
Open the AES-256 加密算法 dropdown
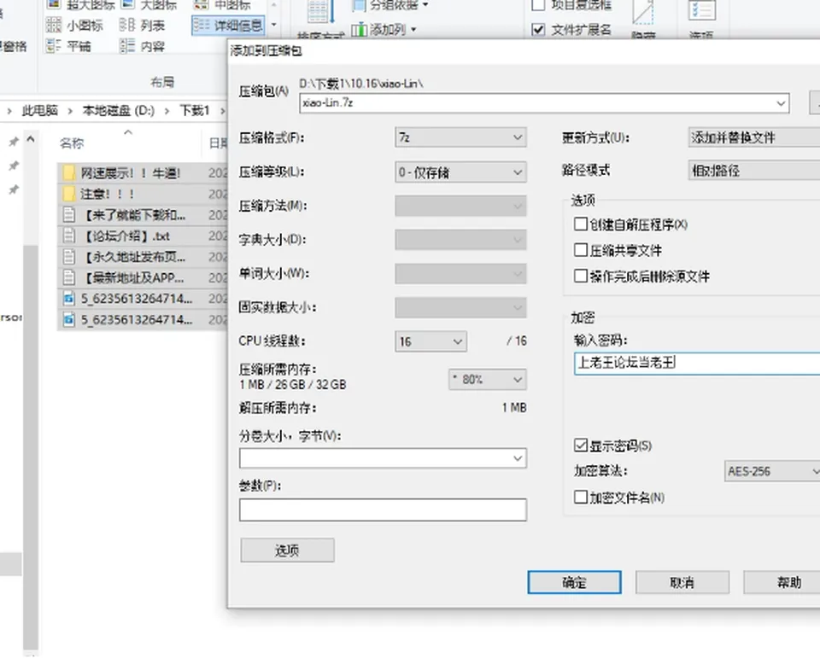pyautogui.click(x=772, y=471)
